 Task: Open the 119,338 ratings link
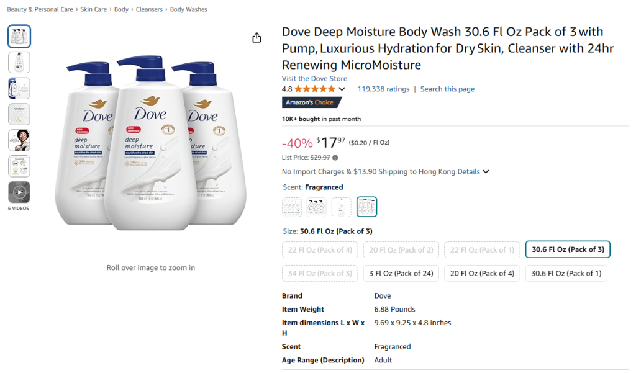tap(383, 89)
